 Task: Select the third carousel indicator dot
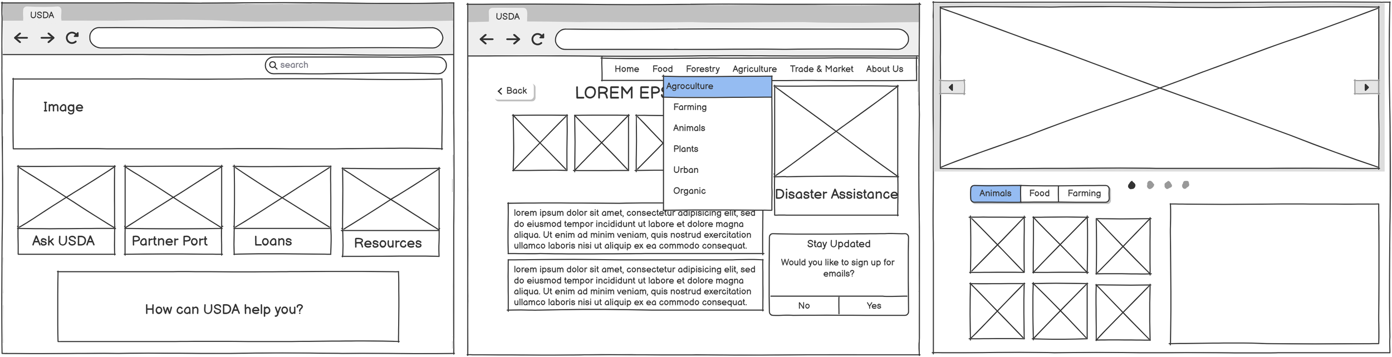click(x=1168, y=185)
